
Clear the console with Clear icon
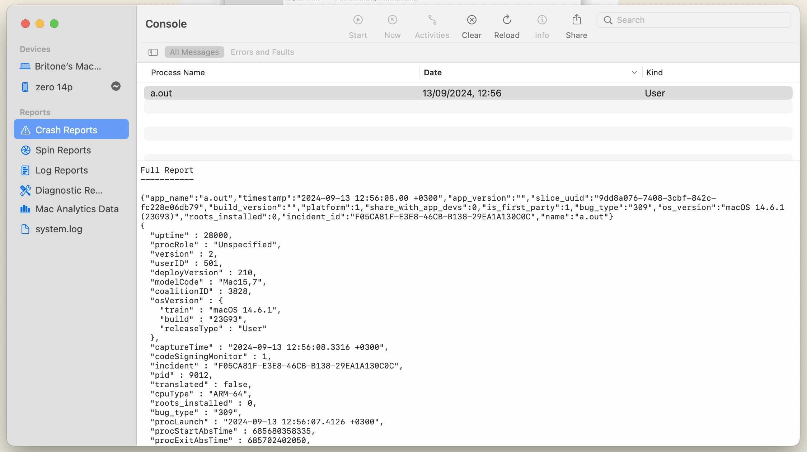pyautogui.click(x=471, y=20)
